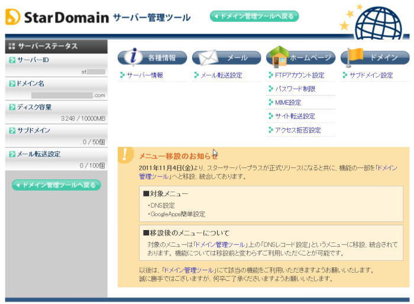Click the メニュー移設のお知らせ heading
Viewport: 414px width, 304px height.
coord(179,156)
